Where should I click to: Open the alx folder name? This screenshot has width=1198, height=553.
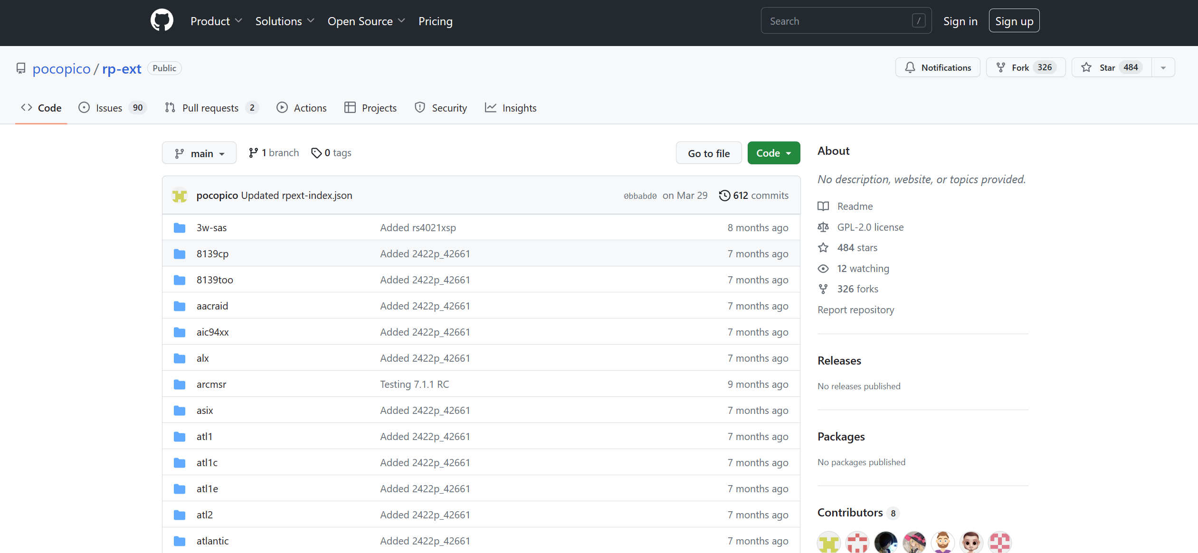coord(203,358)
